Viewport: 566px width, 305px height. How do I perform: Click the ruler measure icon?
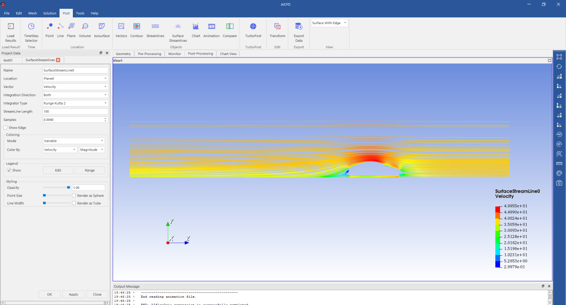[x=559, y=163]
